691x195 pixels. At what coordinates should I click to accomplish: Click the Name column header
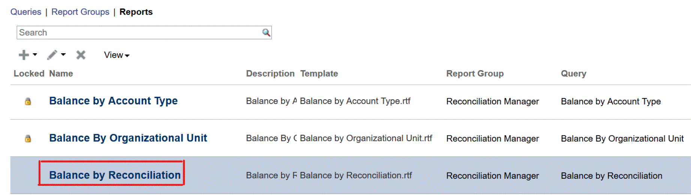click(x=61, y=73)
